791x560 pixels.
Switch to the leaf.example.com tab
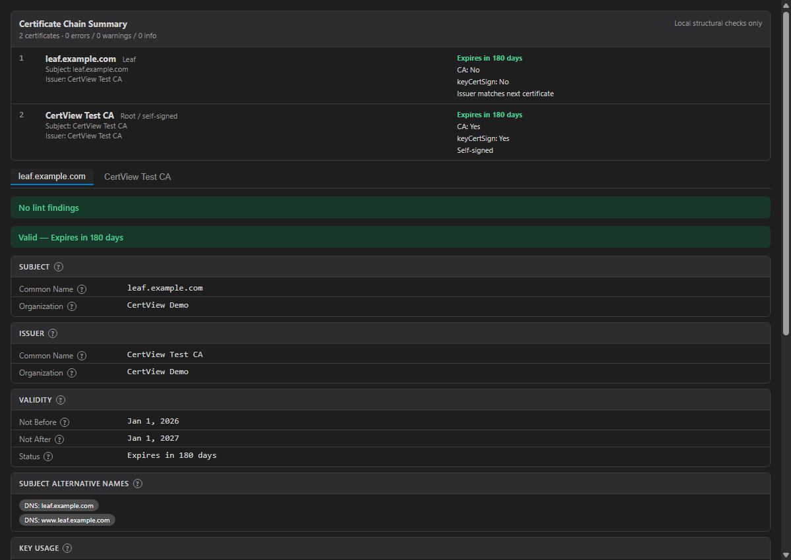[52, 177]
